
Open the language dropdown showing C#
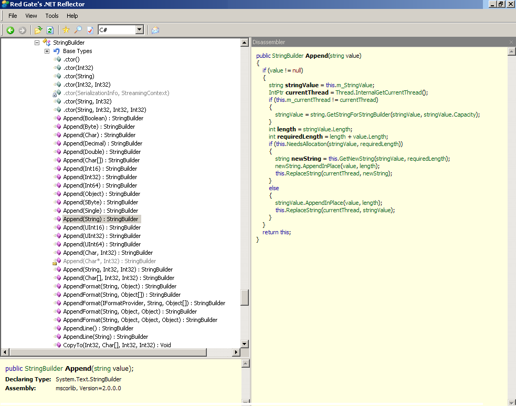(x=140, y=29)
